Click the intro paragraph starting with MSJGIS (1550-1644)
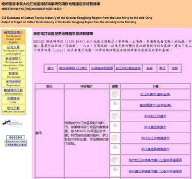The image size is (192, 179). [x=112, y=46]
